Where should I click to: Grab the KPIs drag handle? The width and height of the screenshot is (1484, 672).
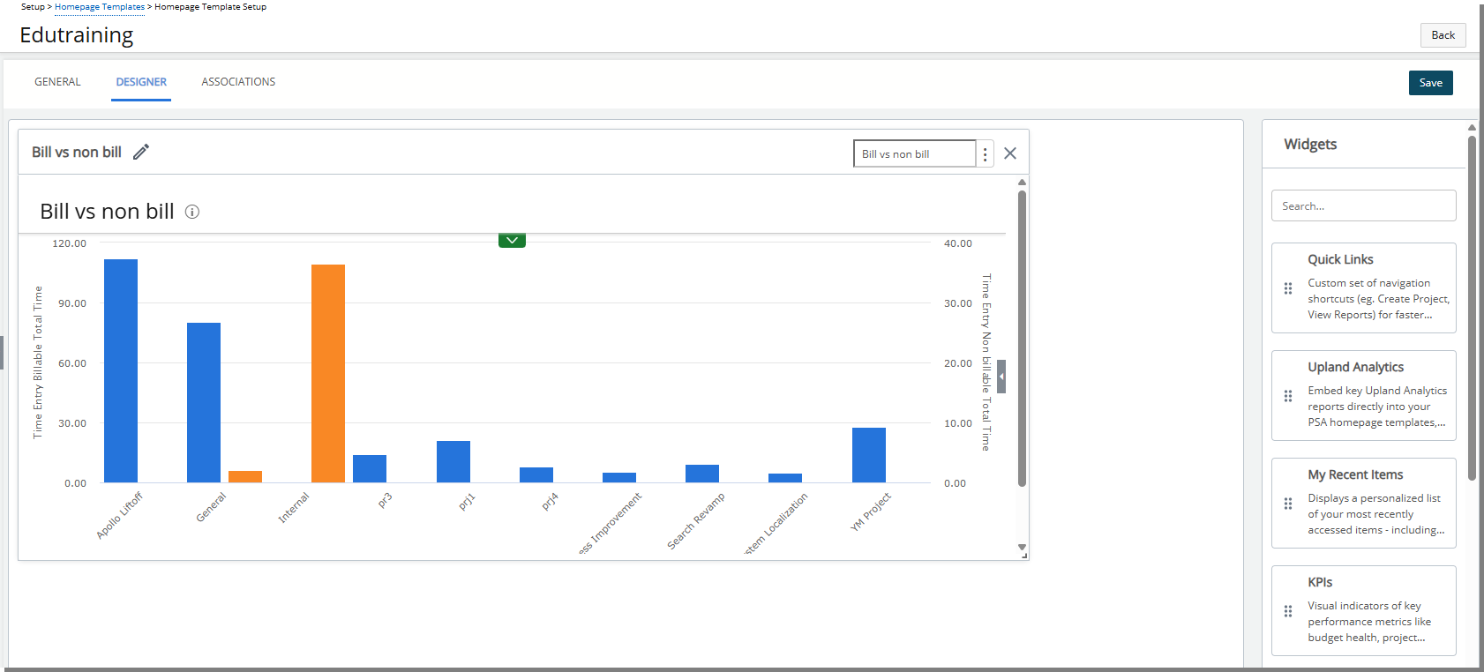pos(1288,611)
